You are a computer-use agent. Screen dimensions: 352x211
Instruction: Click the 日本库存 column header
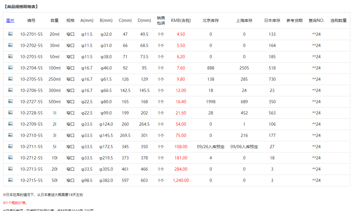tap(272, 20)
